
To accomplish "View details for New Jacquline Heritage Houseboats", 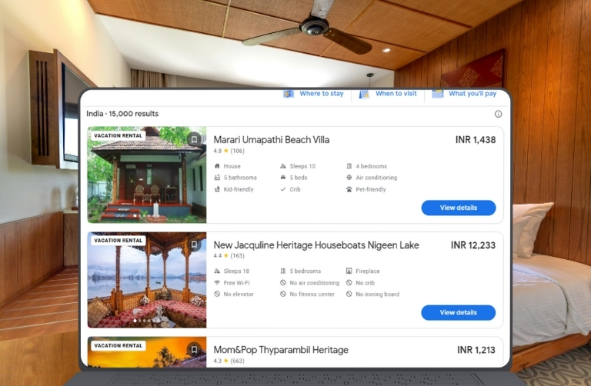I will 459,312.
